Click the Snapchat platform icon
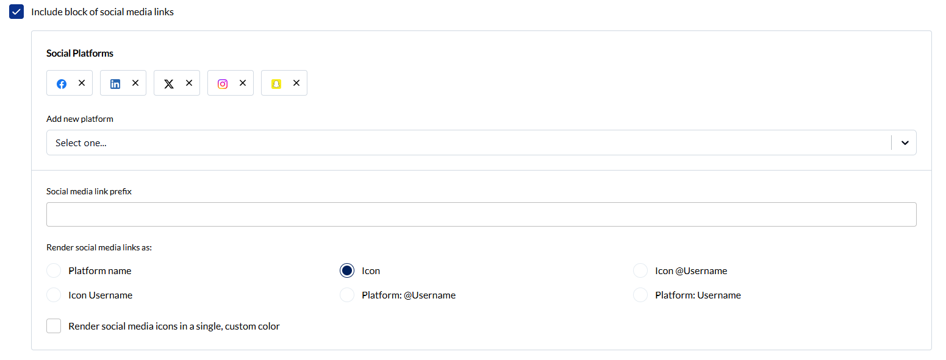This screenshot has width=946, height=360. 276,84
